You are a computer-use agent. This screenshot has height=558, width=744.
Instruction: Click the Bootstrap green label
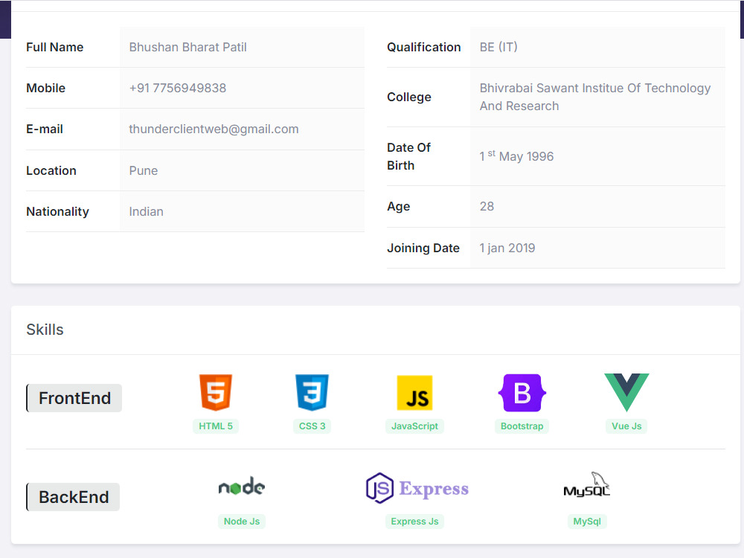pos(522,426)
